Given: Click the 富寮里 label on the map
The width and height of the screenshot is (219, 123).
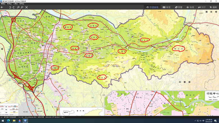Looking at the screenshot, I should (x=75, y=48).
